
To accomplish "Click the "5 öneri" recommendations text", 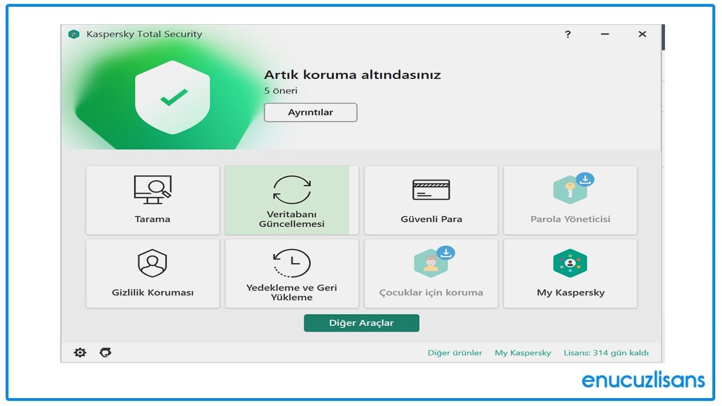I will tap(281, 91).
